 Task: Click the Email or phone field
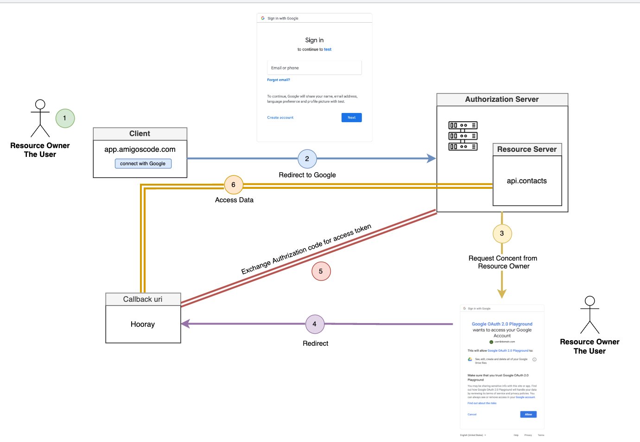click(x=314, y=68)
